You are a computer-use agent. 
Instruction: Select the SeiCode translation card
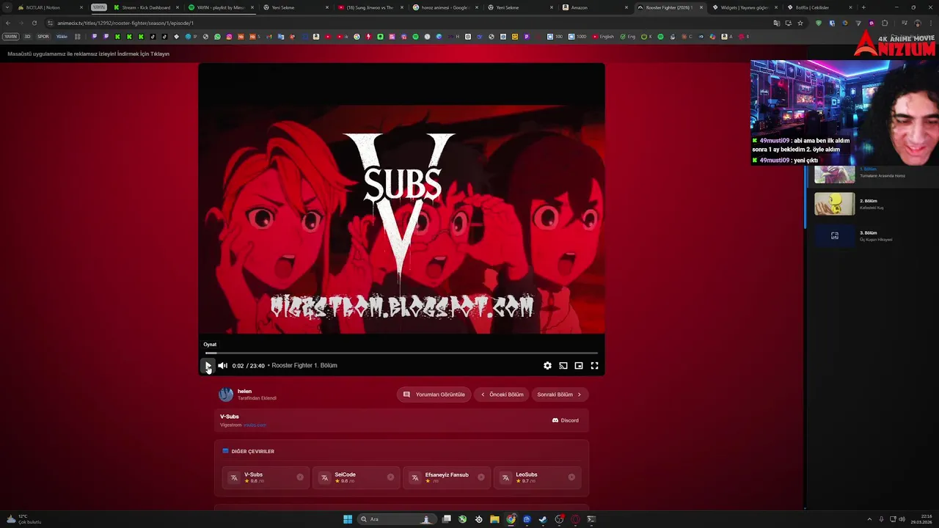point(357,477)
